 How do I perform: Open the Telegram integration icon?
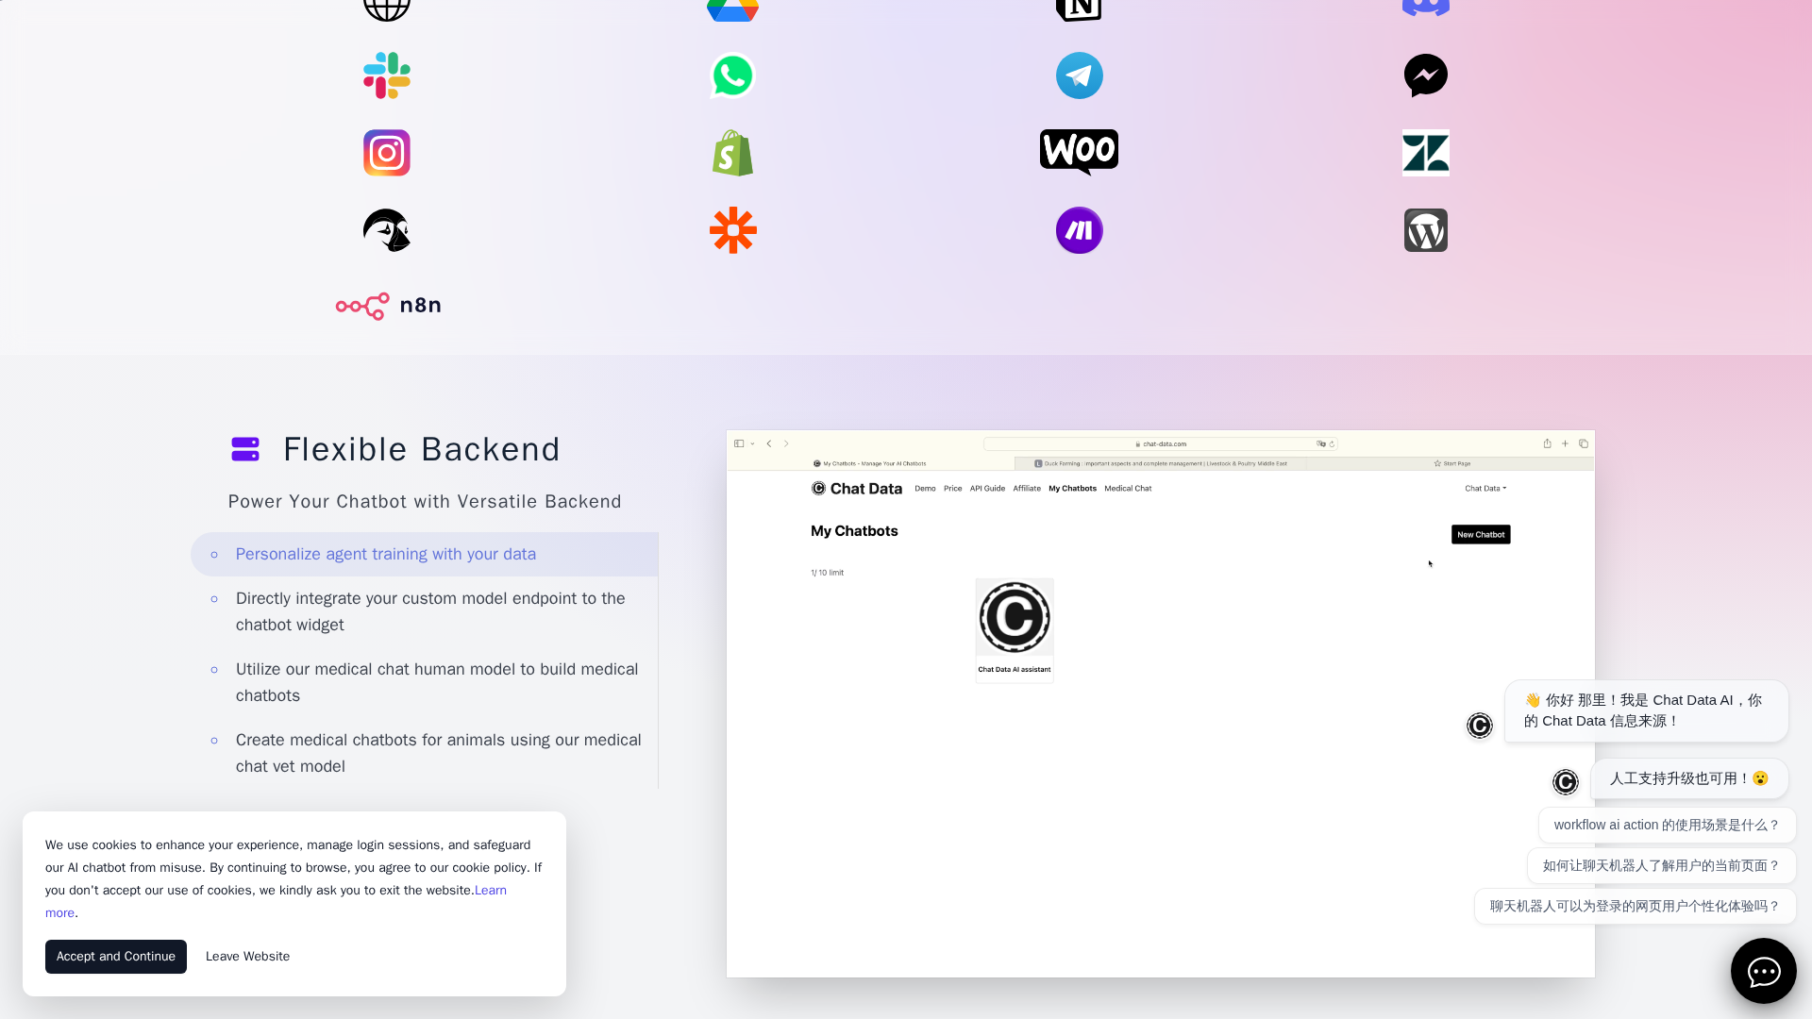pyautogui.click(x=1079, y=75)
